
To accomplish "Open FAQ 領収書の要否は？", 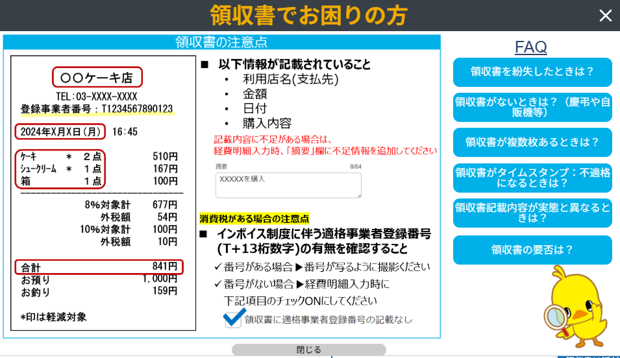I will [532, 250].
